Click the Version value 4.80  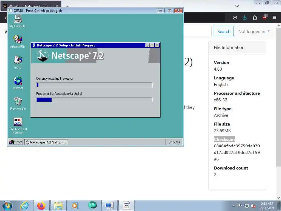[x=218, y=69]
